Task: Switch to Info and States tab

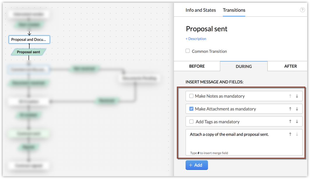Action: 201,10
